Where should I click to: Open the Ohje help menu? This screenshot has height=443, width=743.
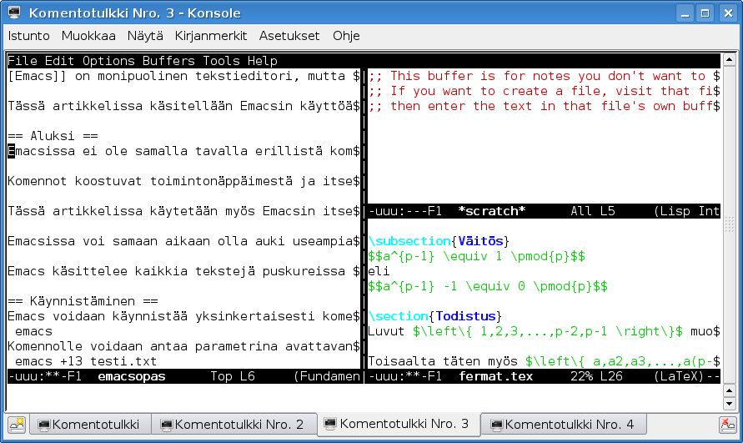pos(346,36)
